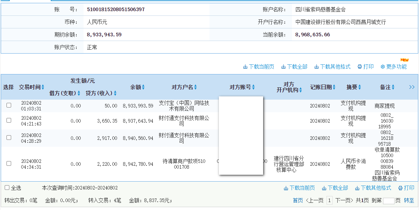Open 更多功能 menu
This screenshot has height=210, width=419.
coord(393,67)
